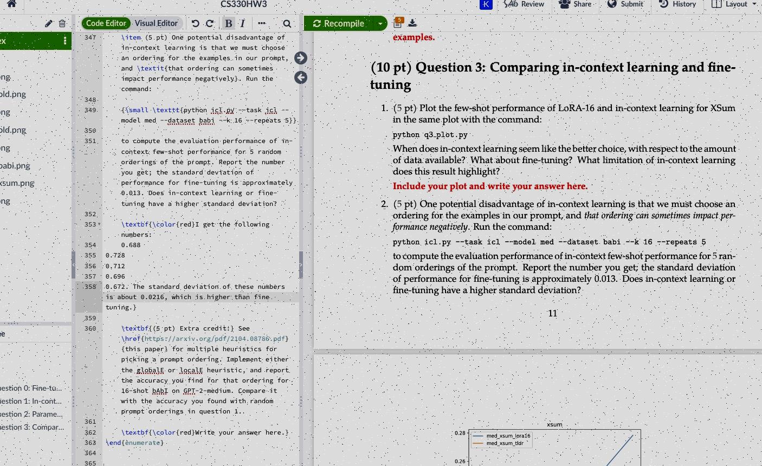The width and height of the screenshot is (762, 466).
Task: Click Submit in the top bar
Action: pos(625,4)
